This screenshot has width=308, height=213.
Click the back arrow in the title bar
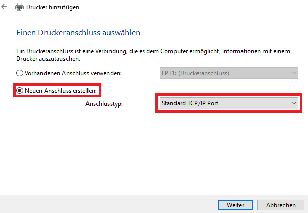6,8
